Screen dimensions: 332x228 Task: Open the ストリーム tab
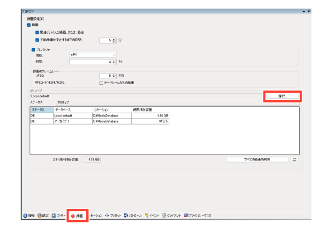(x=59, y=215)
